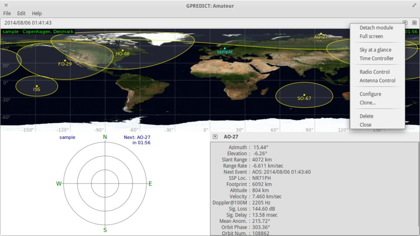Image resolution: width=420 pixels, height=236 pixels.
Task: Select Full screen in the popup menu
Action: pos(371,36)
